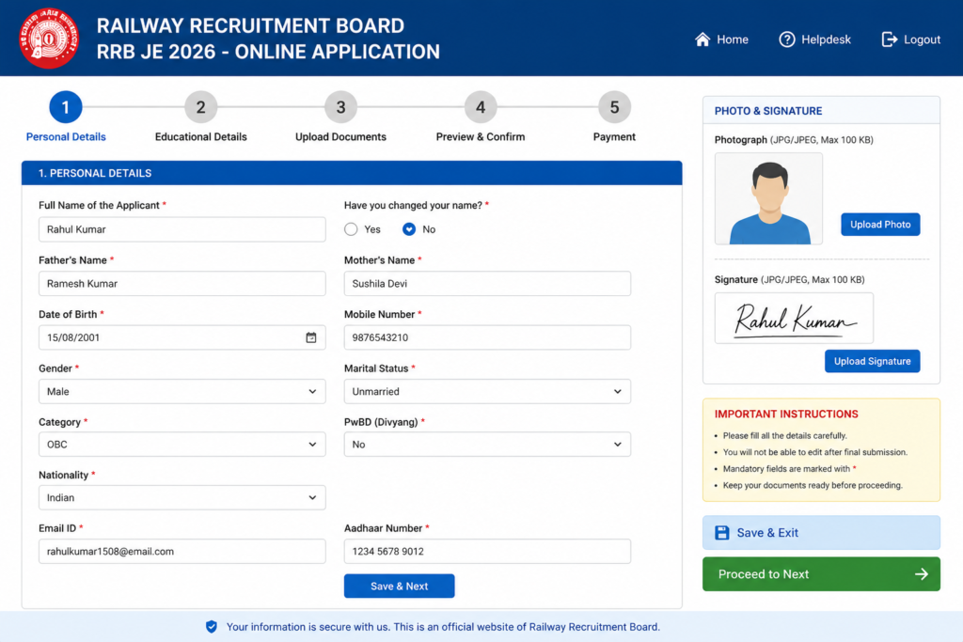
Task: Click the Upload Photo button
Action: 880,225
